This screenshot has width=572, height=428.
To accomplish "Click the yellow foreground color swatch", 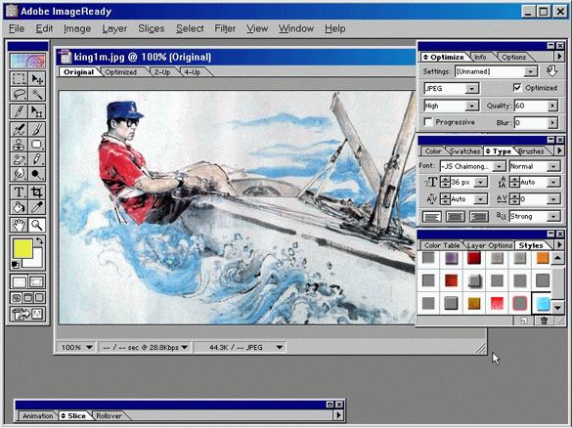I will pyautogui.click(x=22, y=249).
